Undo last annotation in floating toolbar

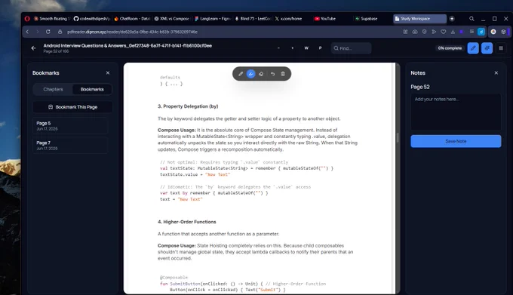272,74
